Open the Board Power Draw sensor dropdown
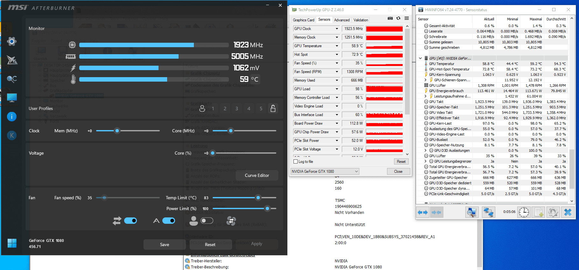 (337, 123)
